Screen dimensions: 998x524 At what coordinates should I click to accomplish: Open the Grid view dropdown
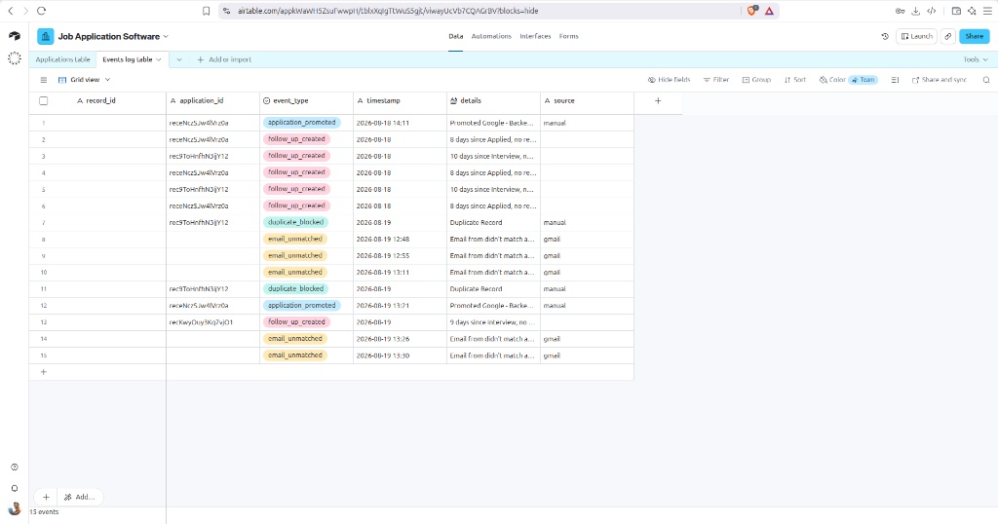pos(84,80)
